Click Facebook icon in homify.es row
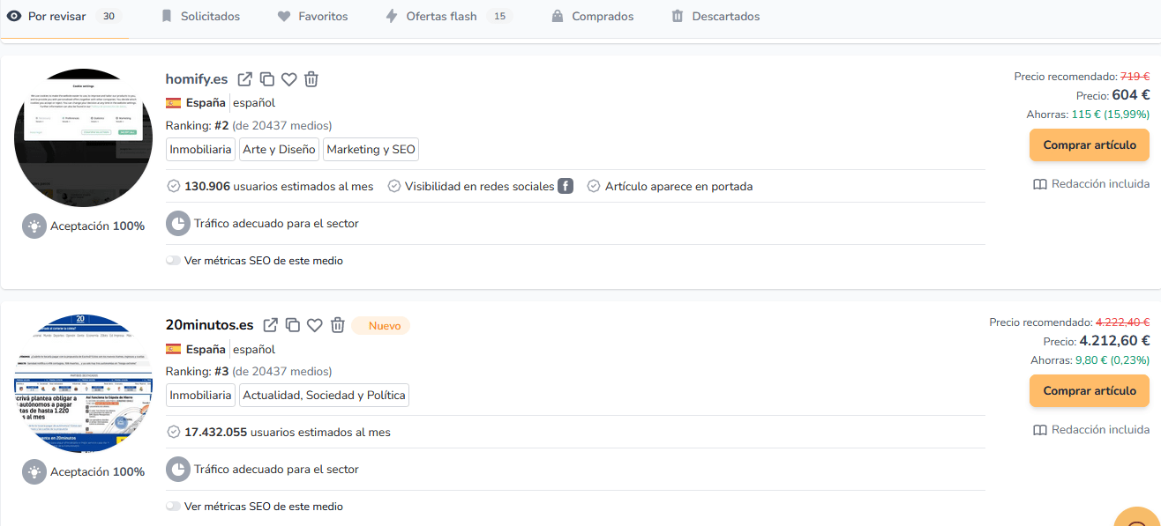Screen dimensions: 1161x526 (x=566, y=186)
